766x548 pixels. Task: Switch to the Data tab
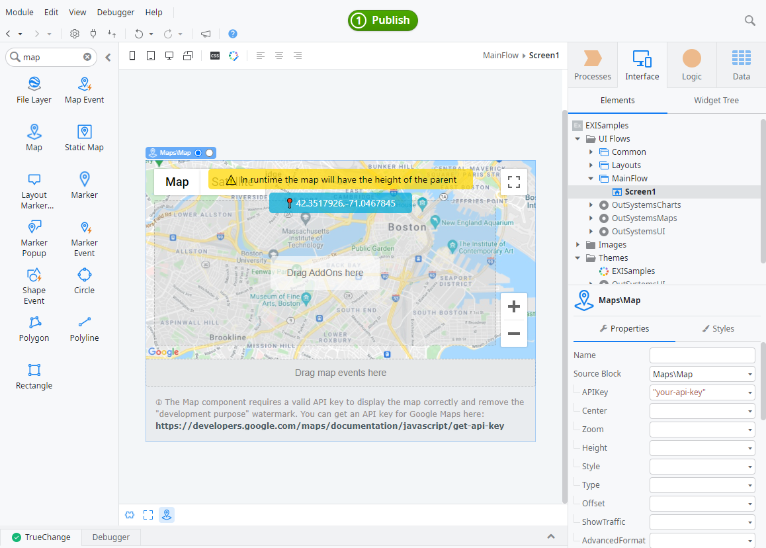tap(741, 65)
